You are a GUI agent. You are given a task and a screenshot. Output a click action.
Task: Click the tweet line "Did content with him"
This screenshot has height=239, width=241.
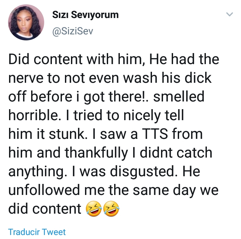[x=76, y=59]
